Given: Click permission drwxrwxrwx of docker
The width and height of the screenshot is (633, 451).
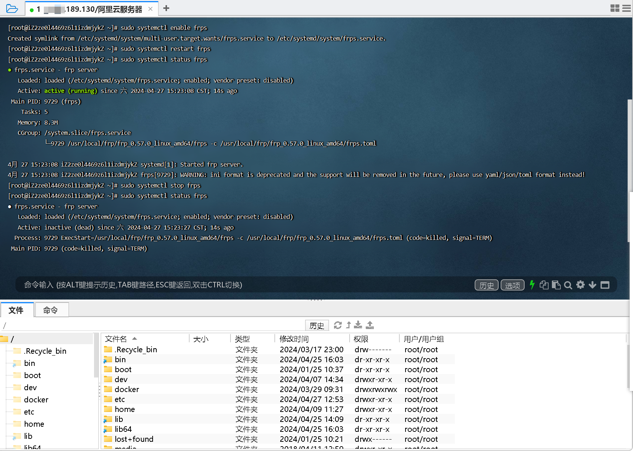Looking at the screenshot, I should click(x=376, y=389).
